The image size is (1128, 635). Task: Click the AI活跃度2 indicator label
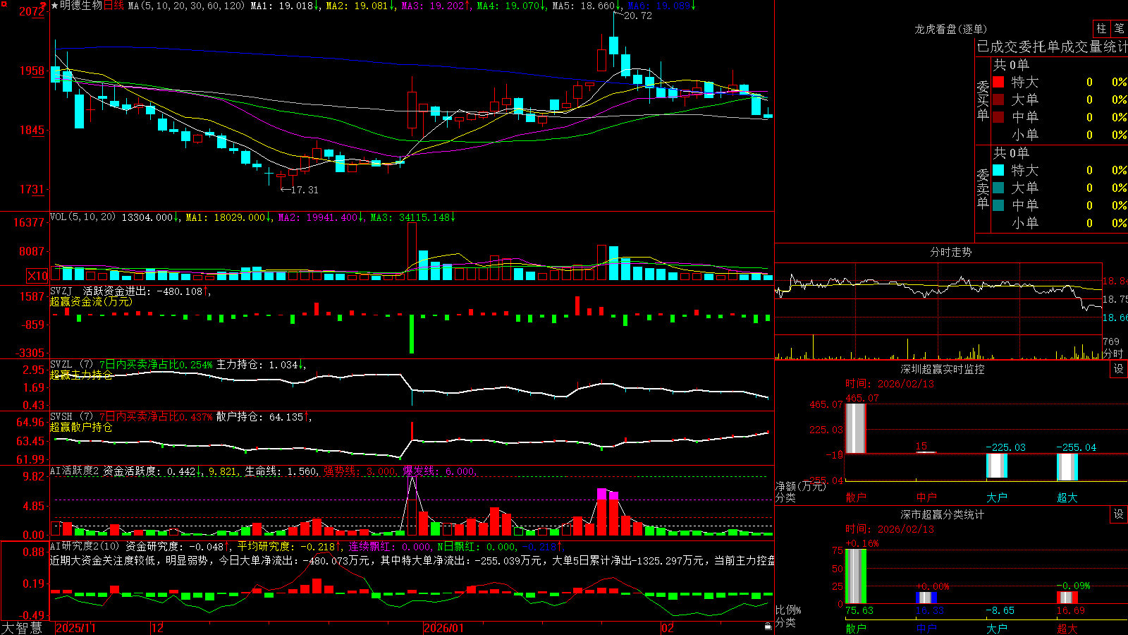[x=75, y=471]
